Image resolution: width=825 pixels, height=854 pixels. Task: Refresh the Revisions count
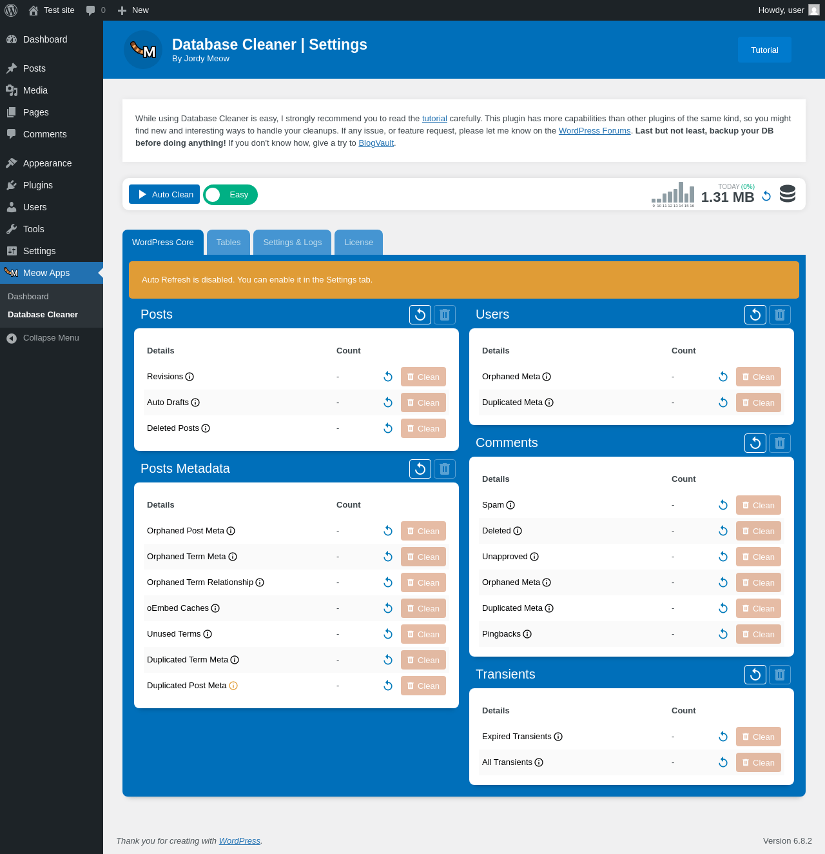(388, 377)
